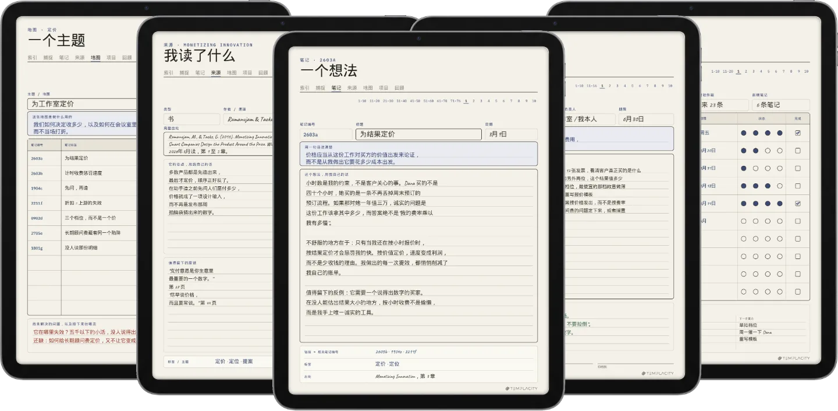Click the 为工作室定价 topic field
The height and width of the screenshot is (411, 838).
coord(81,104)
